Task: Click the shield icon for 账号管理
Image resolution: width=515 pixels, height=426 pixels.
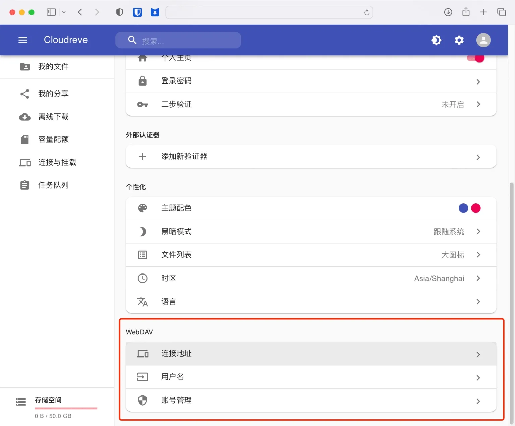Action: 142,400
